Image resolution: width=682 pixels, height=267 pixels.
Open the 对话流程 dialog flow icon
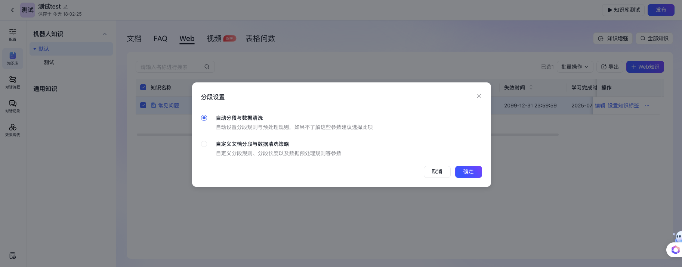coord(13,82)
